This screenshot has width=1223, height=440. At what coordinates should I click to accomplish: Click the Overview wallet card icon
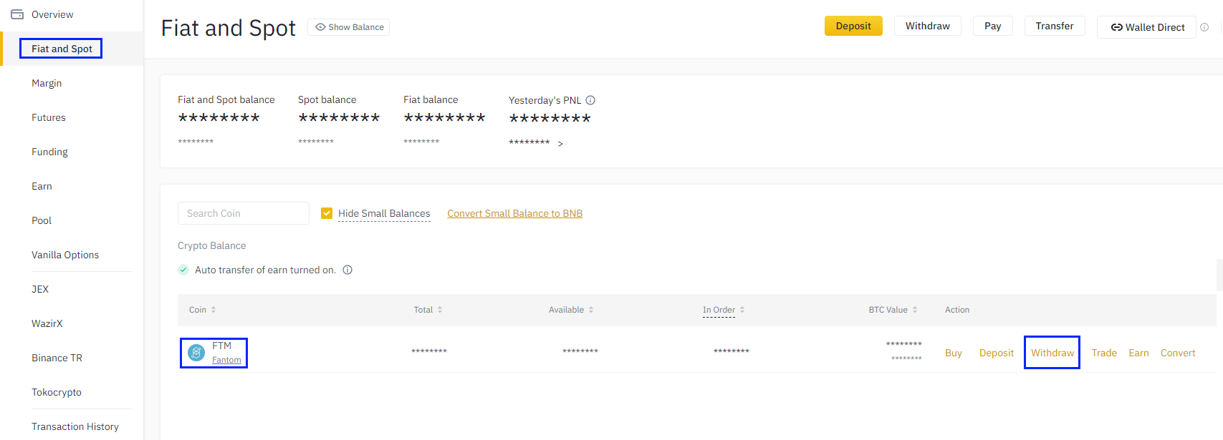[17, 14]
